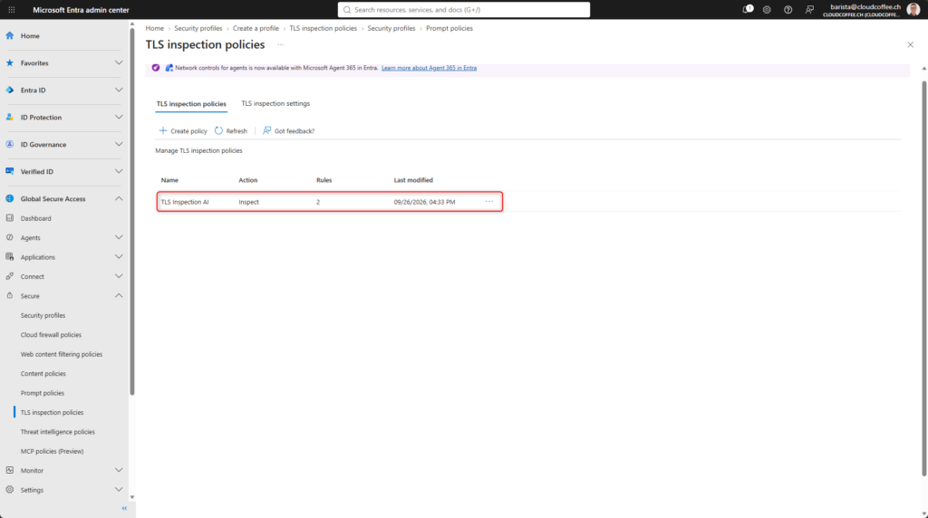Click the Applications grid icon
This screenshot has height=518, width=928.
(9, 257)
